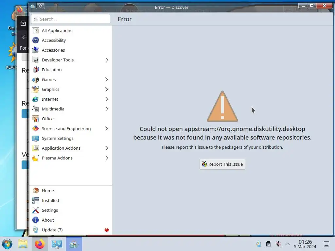335x251 pixels.
Task: Click the Plasma Addons moon icon
Action: [x=36, y=158]
